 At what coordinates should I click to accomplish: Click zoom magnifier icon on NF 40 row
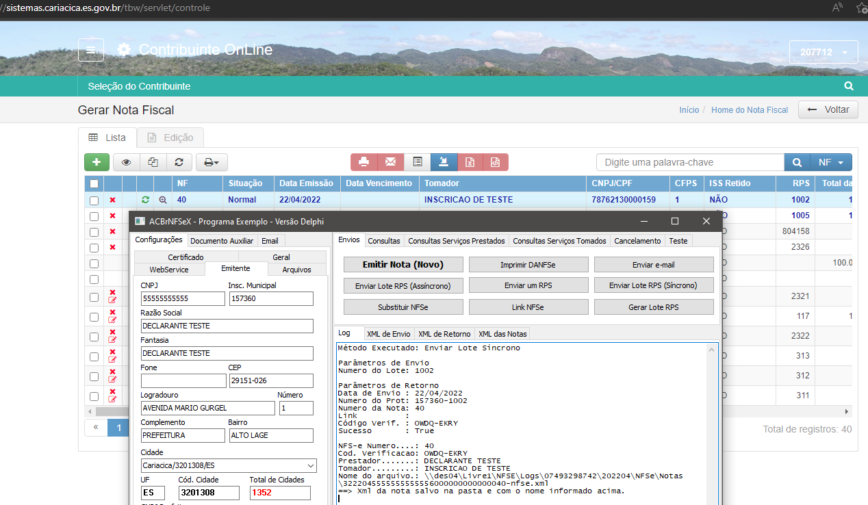(x=162, y=200)
